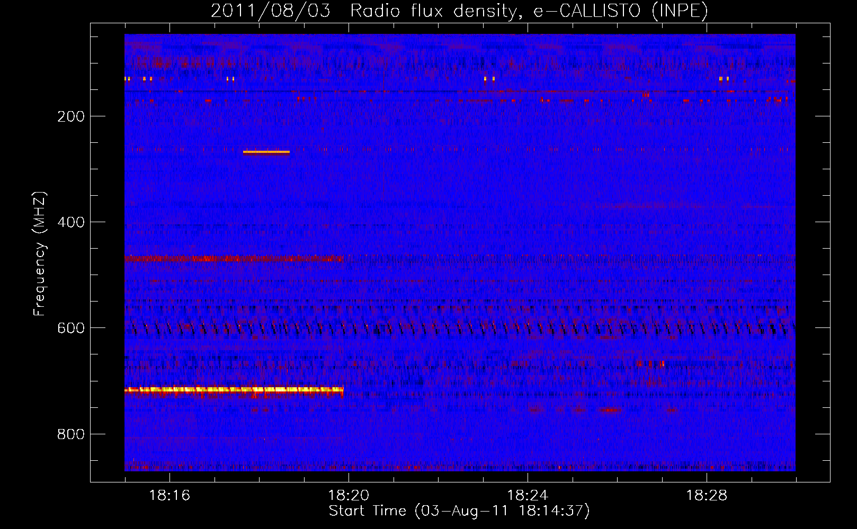Viewport: 857px width, 529px height.
Task: Click the 200 frequency tick label
Action: tap(71, 116)
